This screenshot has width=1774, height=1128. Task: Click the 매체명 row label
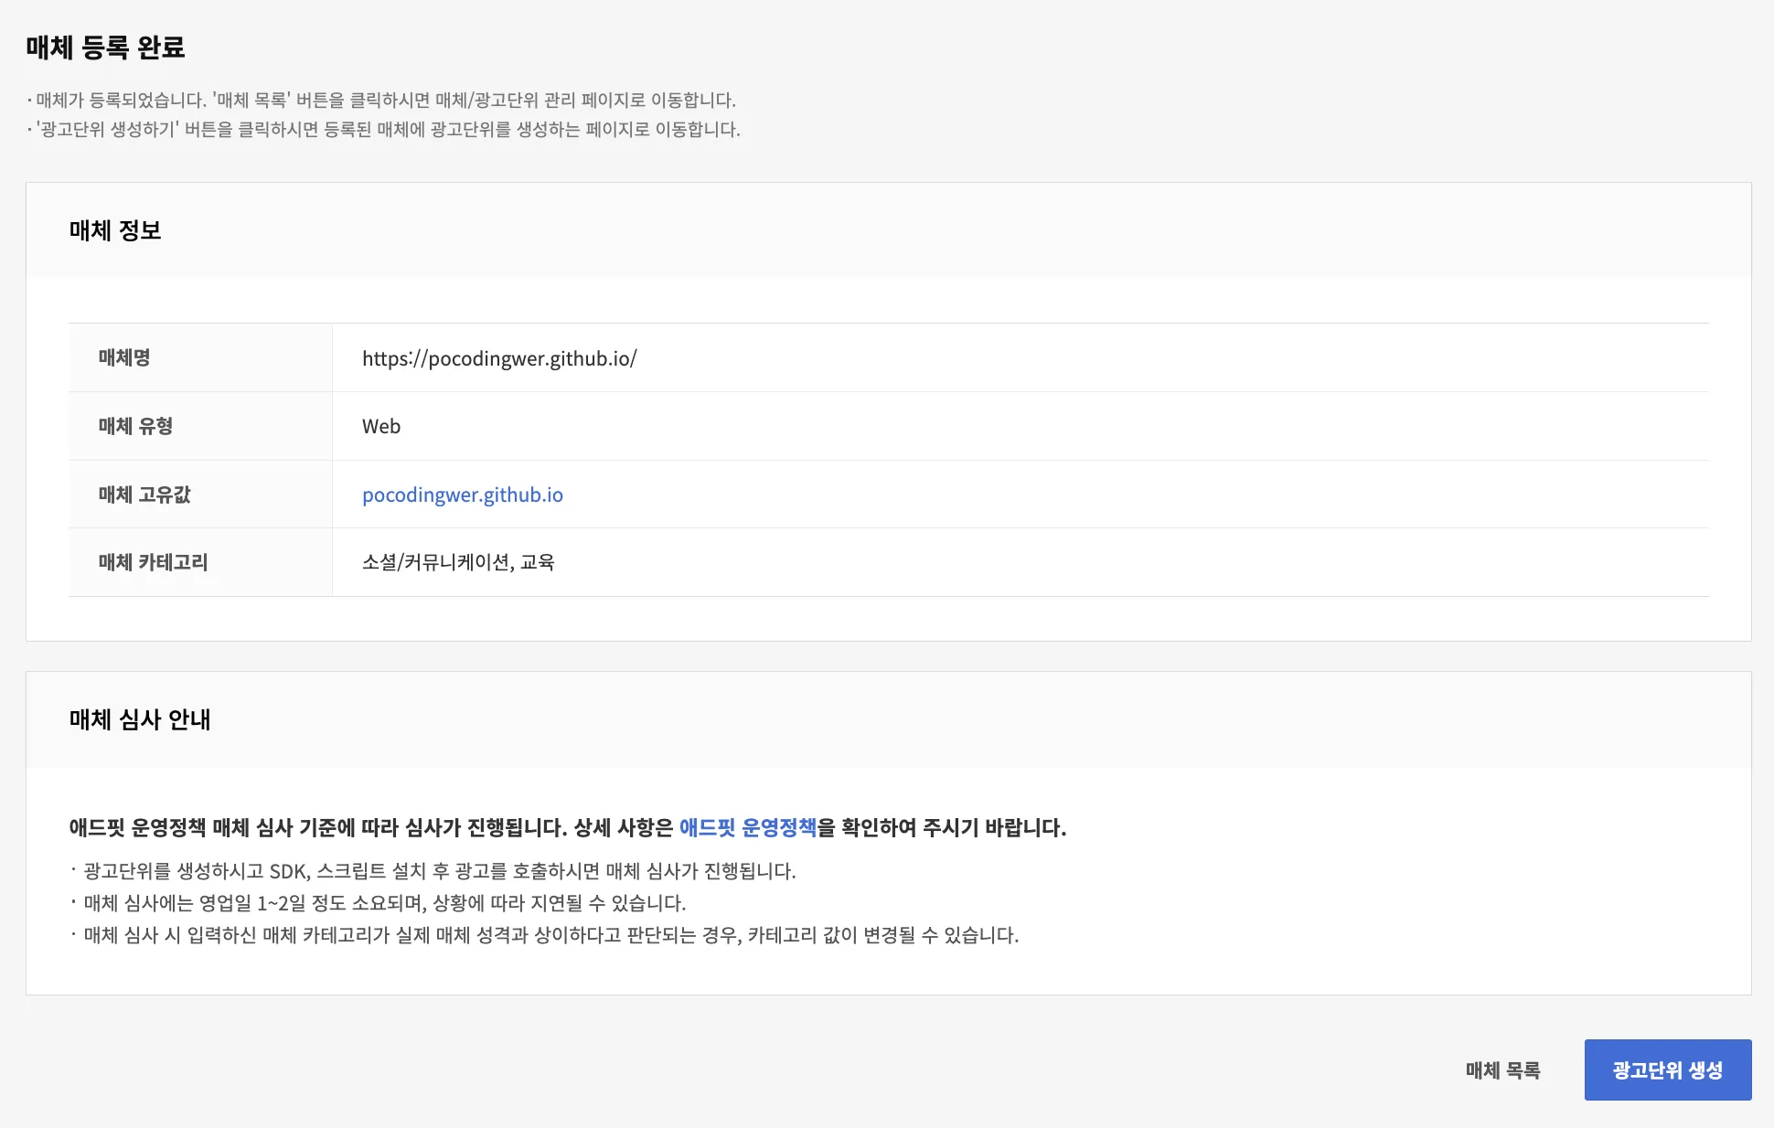[124, 357]
